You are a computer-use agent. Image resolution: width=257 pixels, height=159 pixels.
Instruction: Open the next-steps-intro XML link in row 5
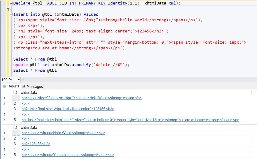pyautogui.click(x=130, y=120)
